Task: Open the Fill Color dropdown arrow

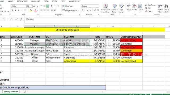Action: click(33, 10)
